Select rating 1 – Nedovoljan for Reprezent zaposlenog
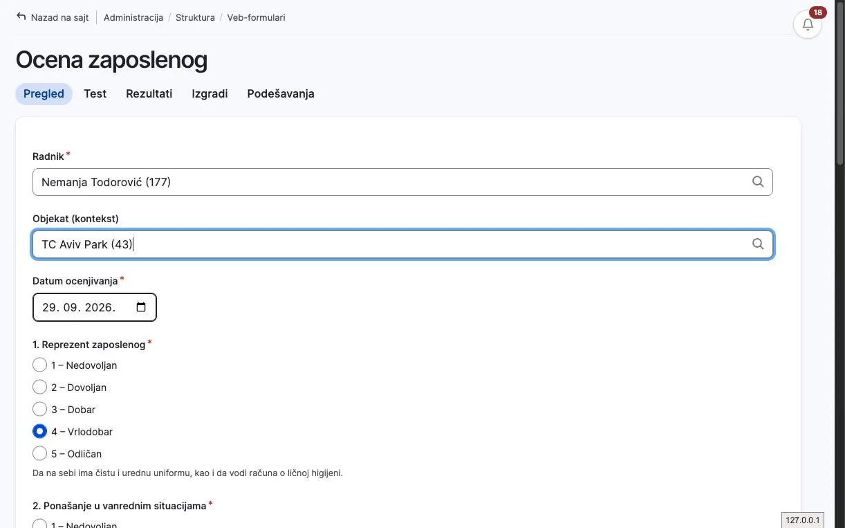The width and height of the screenshot is (845, 528). coord(39,365)
